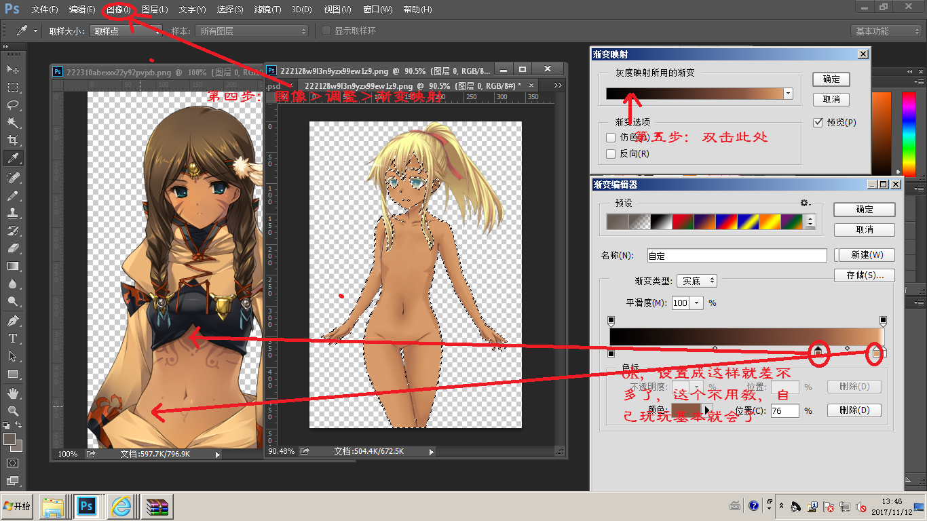Enable the 仿色 dither checkbox

[x=611, y=138]
